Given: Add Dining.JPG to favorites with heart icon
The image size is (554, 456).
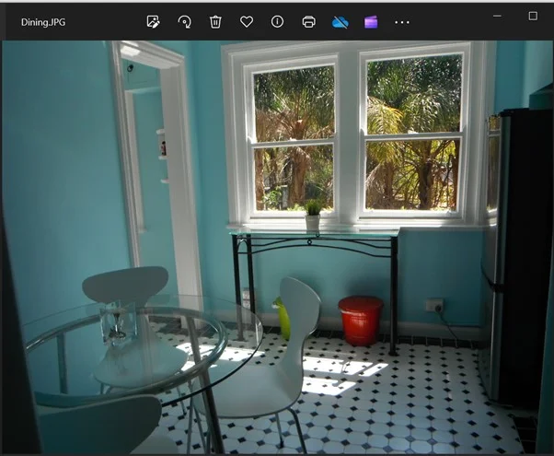Looking at the screenshot, I should (x=247, y=22).
